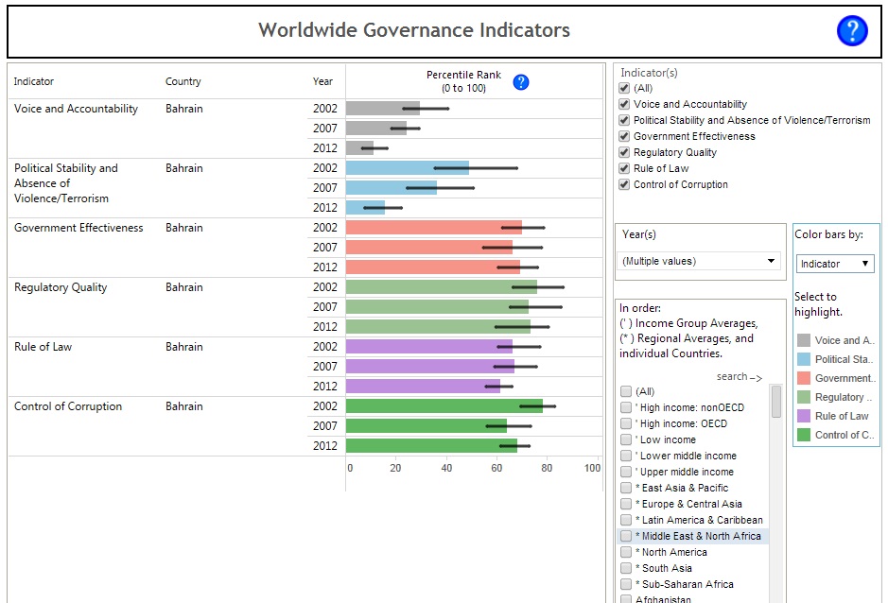Uncheck the Voice and Accountability indicator checkbox
Image resolution: width=888 pixels, height=603 pixels.
point(624,104)
